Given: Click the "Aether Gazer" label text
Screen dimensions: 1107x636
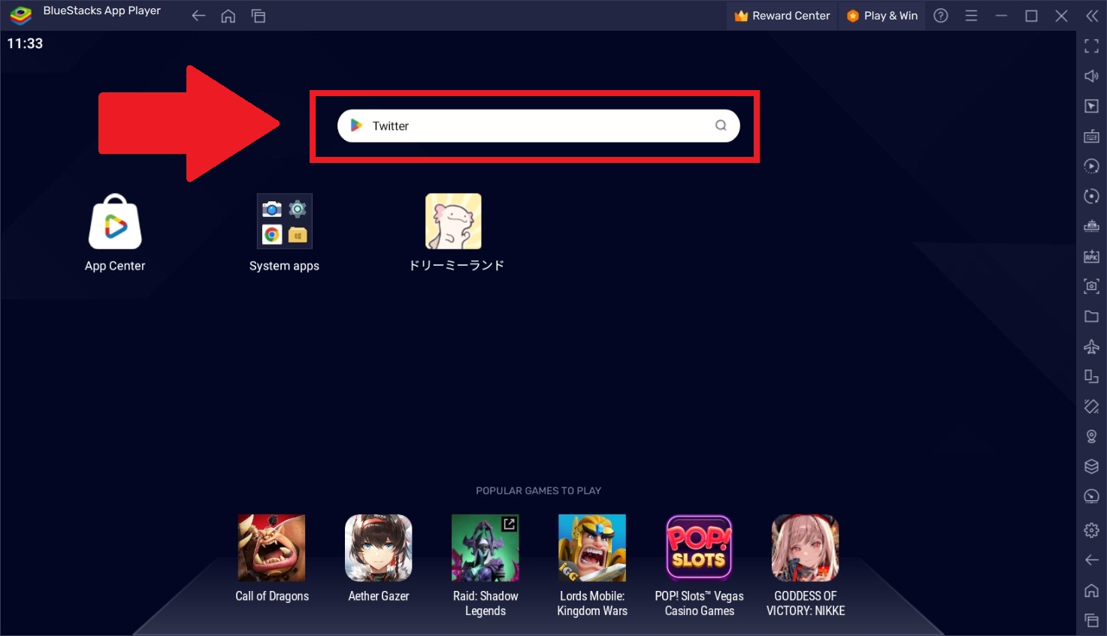Looking at the screenshot, I should [379, 596].
